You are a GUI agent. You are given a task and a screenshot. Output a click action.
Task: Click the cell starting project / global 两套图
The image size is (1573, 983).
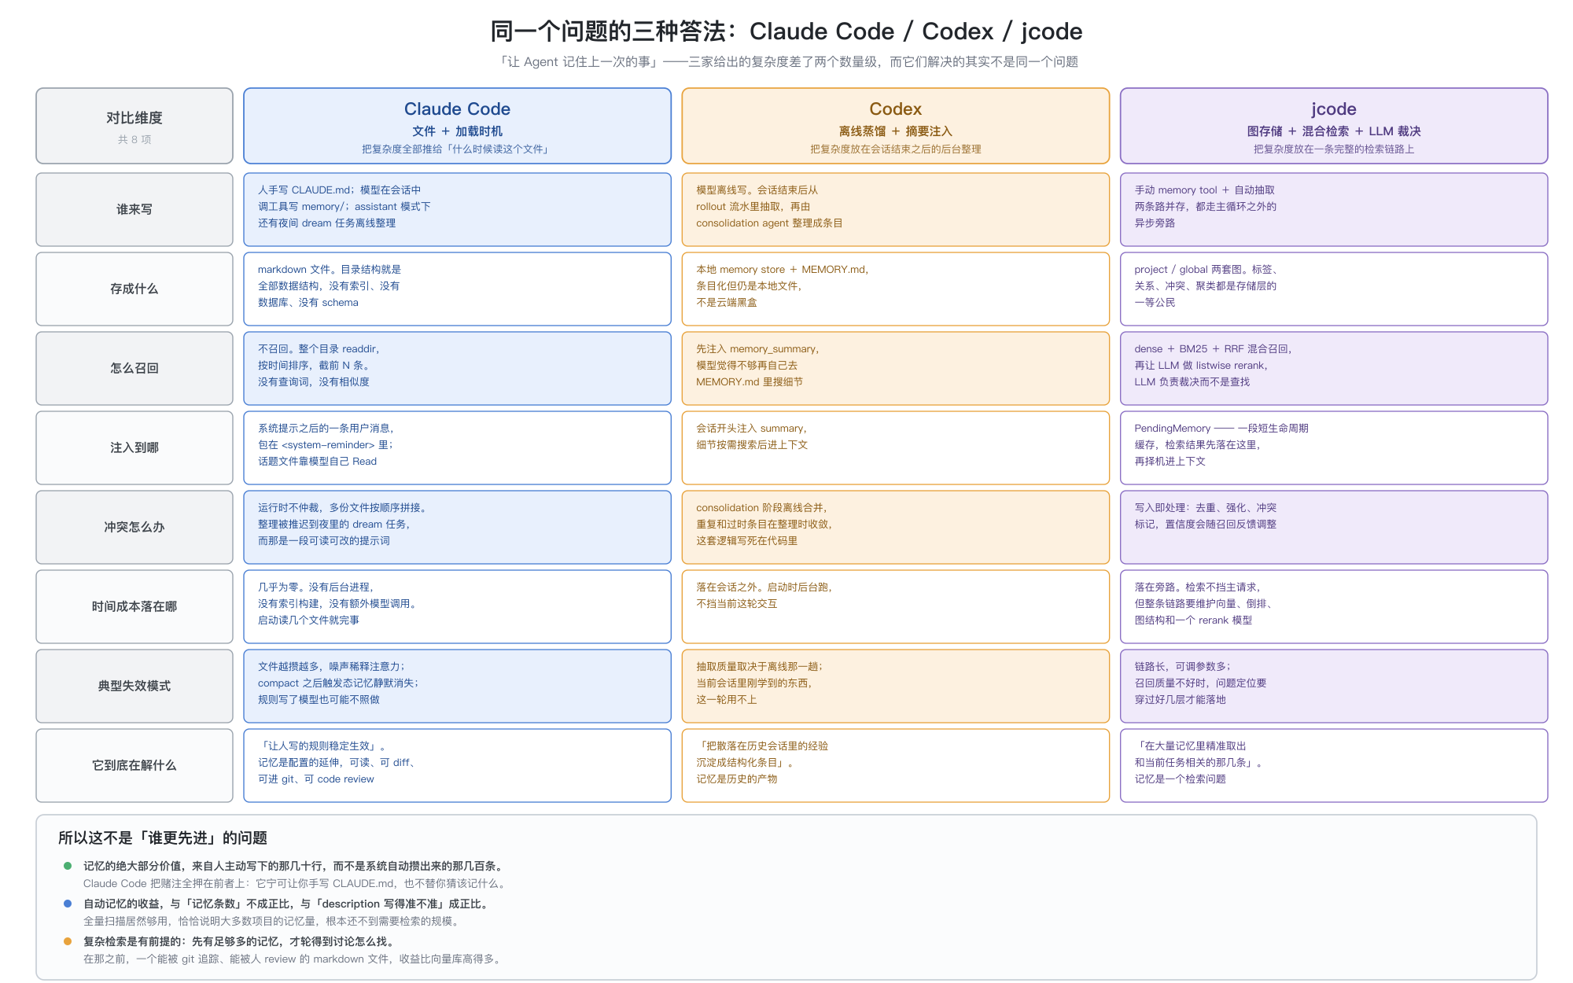(x=1334, y=289)
